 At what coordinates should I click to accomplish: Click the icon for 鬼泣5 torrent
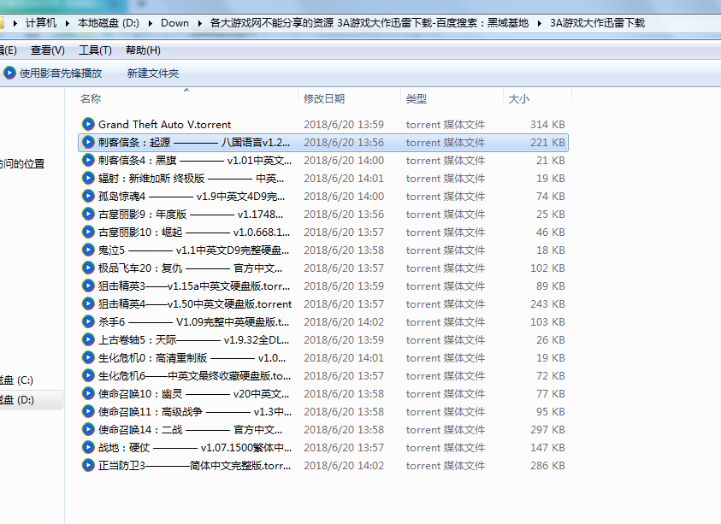coord(88,250)
